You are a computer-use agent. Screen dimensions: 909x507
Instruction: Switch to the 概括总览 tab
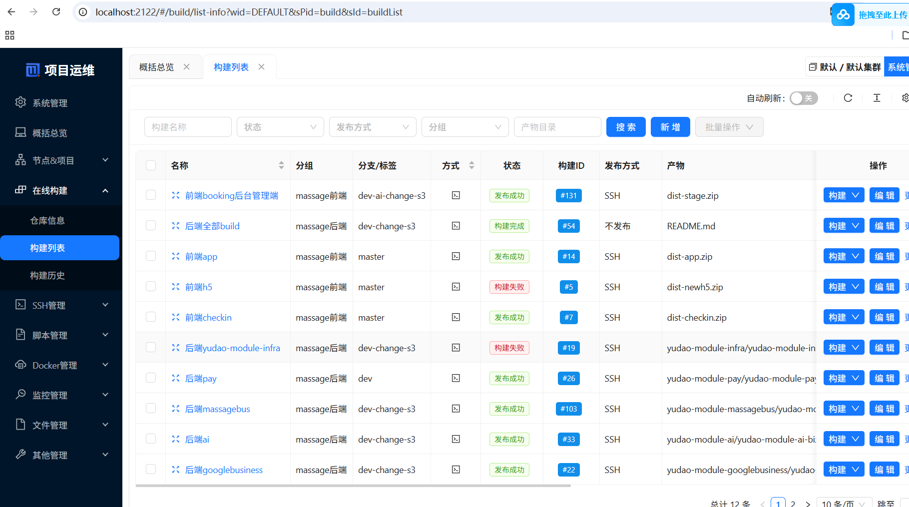coord(157,67)
